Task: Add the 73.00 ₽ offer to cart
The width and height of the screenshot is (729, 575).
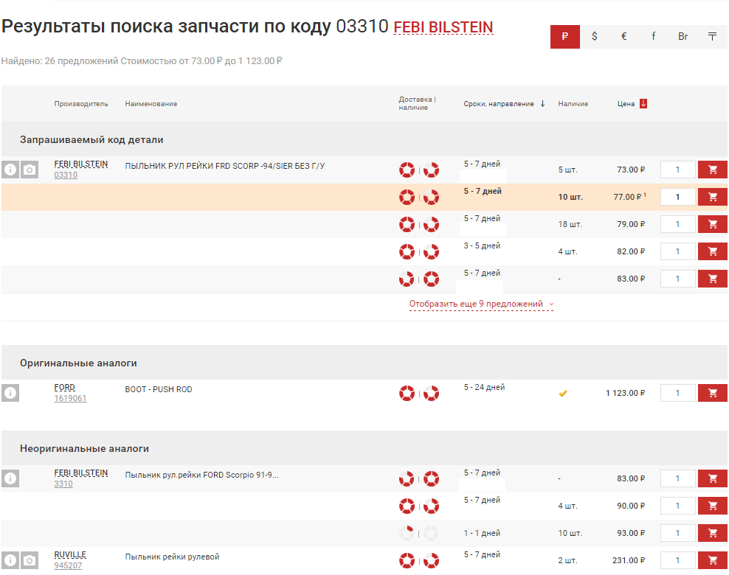Action: pos(712,170)
